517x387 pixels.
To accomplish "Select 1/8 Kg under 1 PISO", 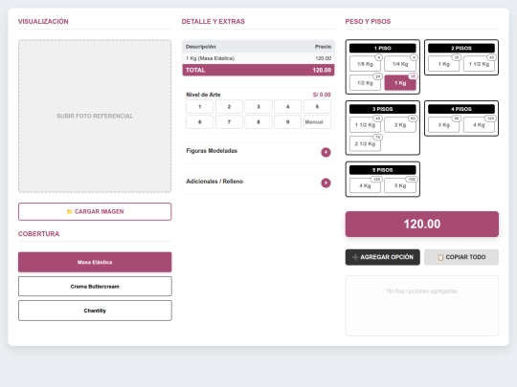I will coord(365,64).
